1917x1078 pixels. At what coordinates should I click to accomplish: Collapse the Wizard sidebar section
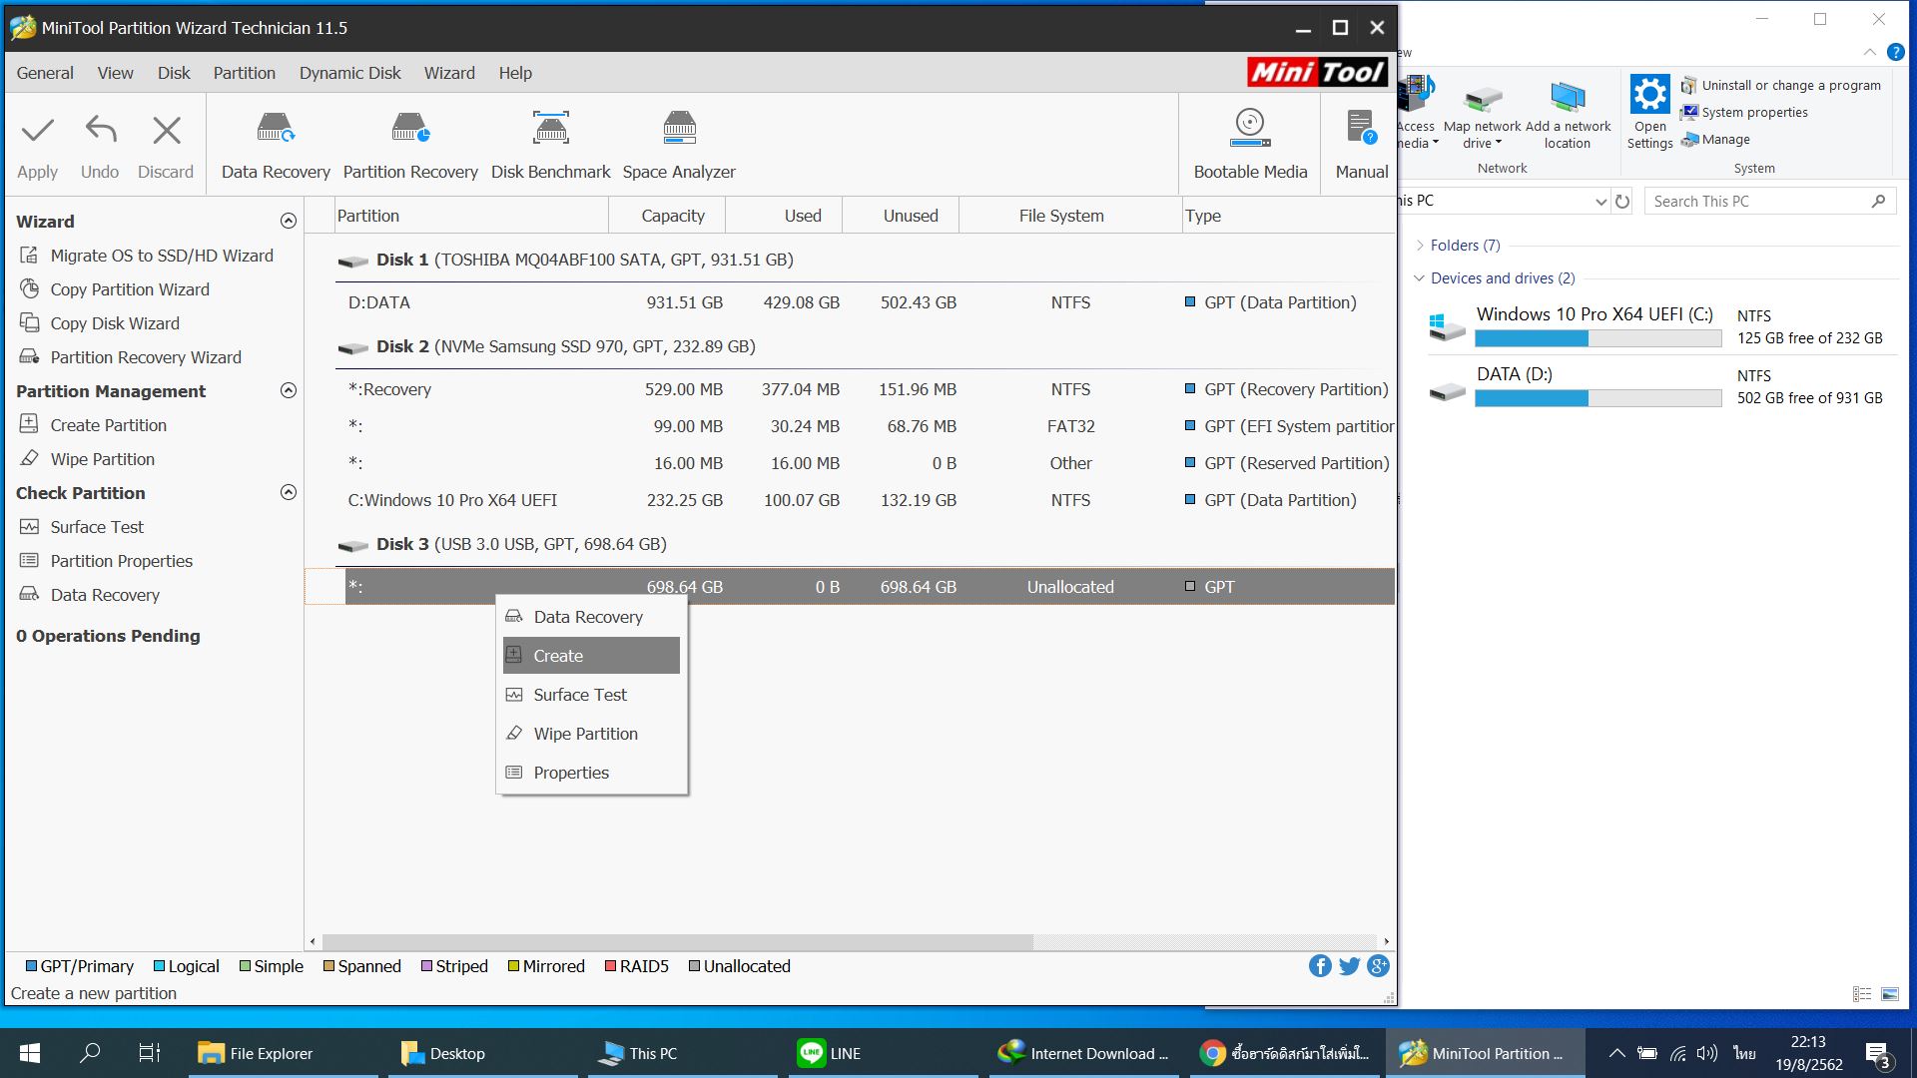(x=289, y=221)
